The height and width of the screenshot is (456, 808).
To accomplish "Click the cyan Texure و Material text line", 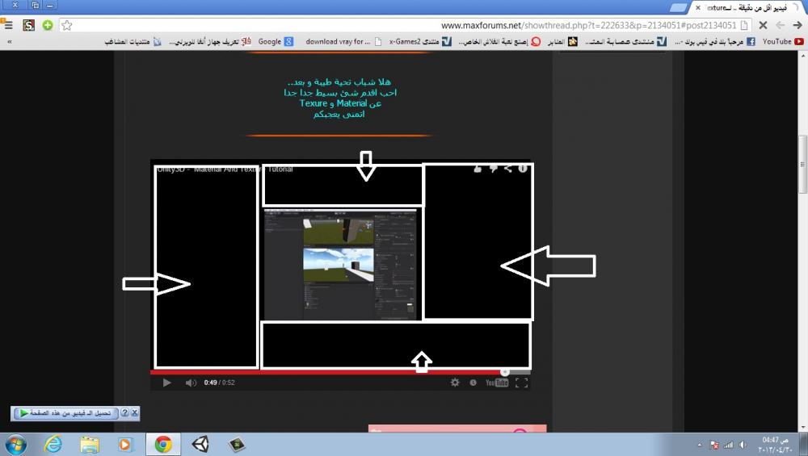I will [x=340, y=103].
